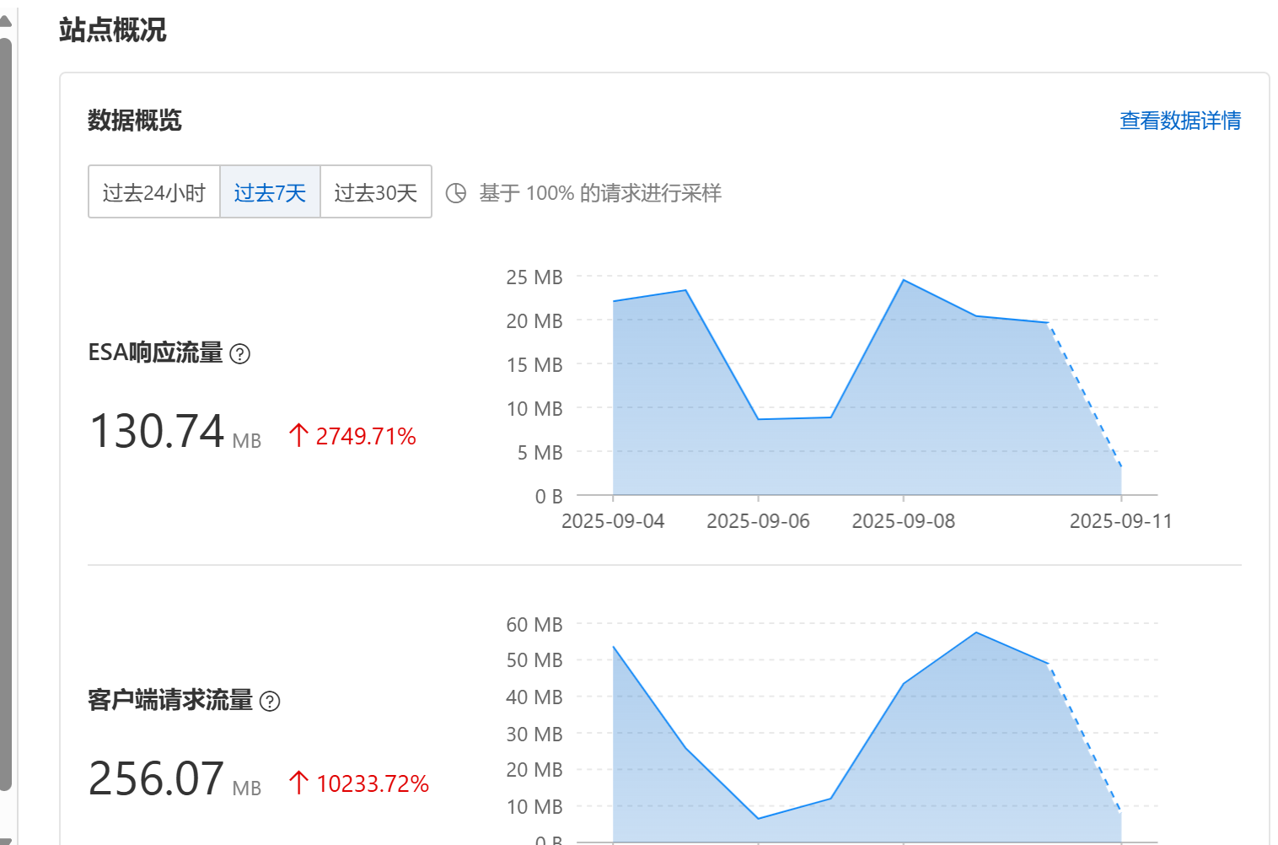The height and width of the screenshot is (845, 1278).
Task: Click the 2749.71% increase figure
Action: tap(366, 436)
